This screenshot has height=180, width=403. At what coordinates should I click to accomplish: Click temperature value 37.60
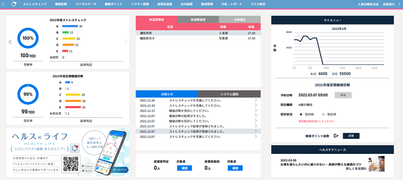coord(251,33)
